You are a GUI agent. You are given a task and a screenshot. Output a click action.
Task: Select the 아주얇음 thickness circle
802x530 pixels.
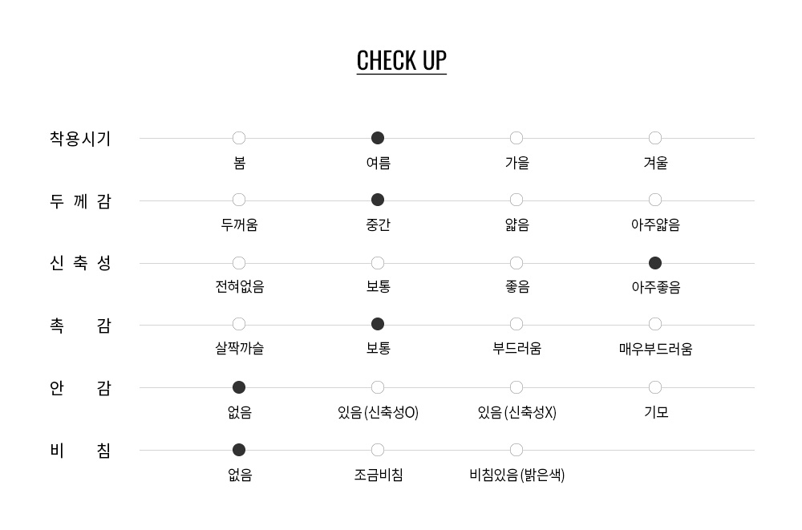coord(655,200)
